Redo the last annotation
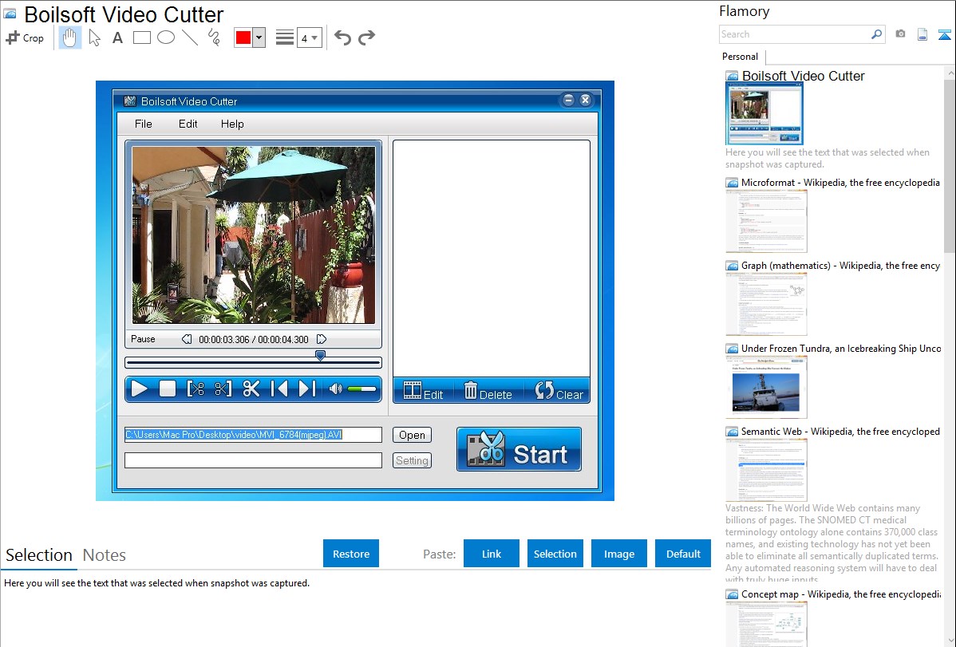956x647 pixels. click(366, 37)
